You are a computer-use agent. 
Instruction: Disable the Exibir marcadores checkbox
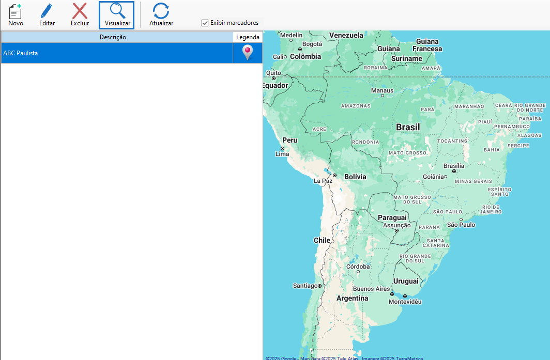(205, 23)
